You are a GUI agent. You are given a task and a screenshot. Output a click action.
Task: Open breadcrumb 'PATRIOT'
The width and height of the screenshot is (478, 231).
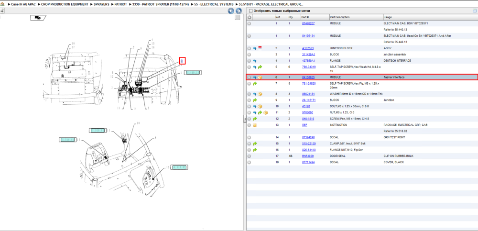pyautogui.click(x=120, y=4)
